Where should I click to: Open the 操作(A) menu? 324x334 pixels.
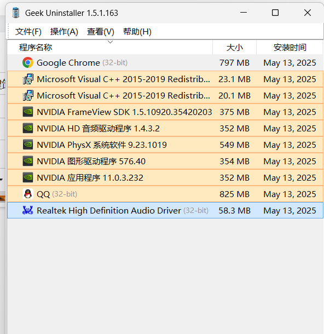click(64, 32)
